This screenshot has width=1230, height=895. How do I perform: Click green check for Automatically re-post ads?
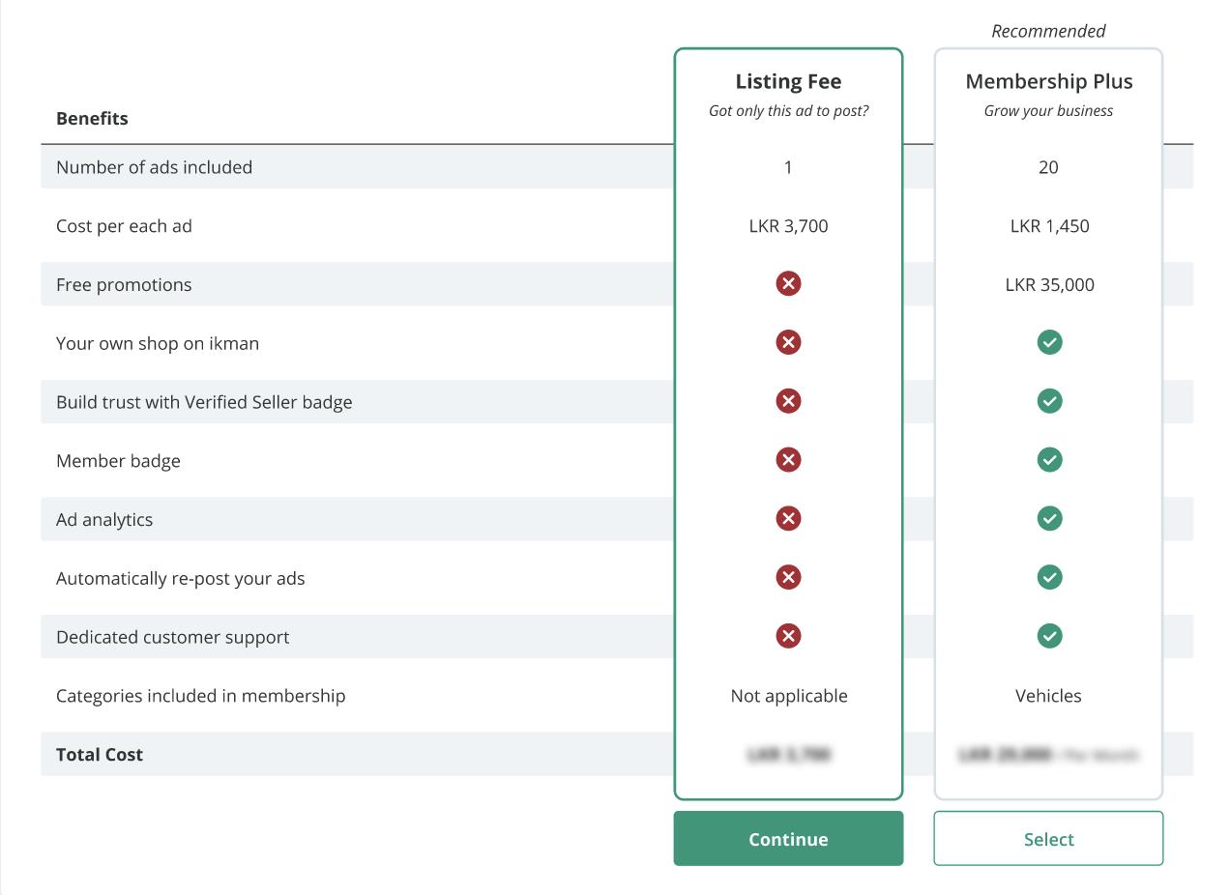1048,578
